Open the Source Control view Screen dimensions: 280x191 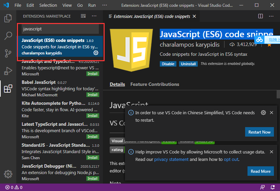click(8, 53)
